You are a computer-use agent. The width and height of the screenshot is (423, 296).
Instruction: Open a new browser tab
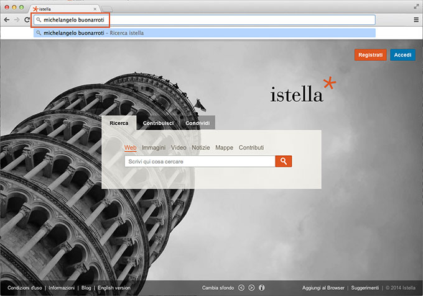coord(108,9)
